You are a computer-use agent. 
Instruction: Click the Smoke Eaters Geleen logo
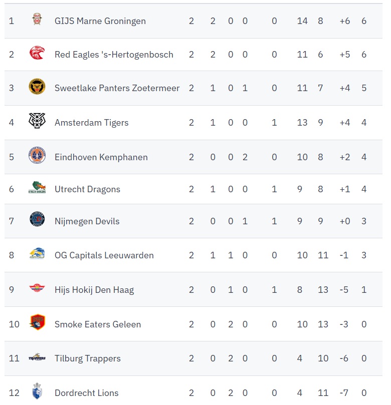[37, 323]
